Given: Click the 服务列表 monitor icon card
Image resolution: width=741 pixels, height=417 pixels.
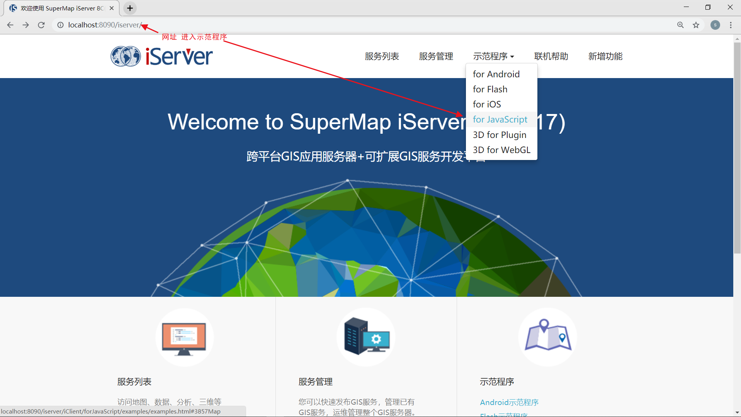Looking at the screenshot, I should pos(185,337).
